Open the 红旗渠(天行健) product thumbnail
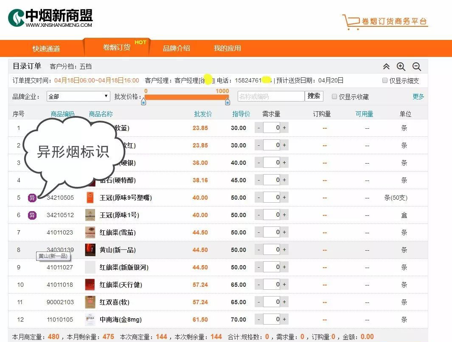 pos(90,285)
